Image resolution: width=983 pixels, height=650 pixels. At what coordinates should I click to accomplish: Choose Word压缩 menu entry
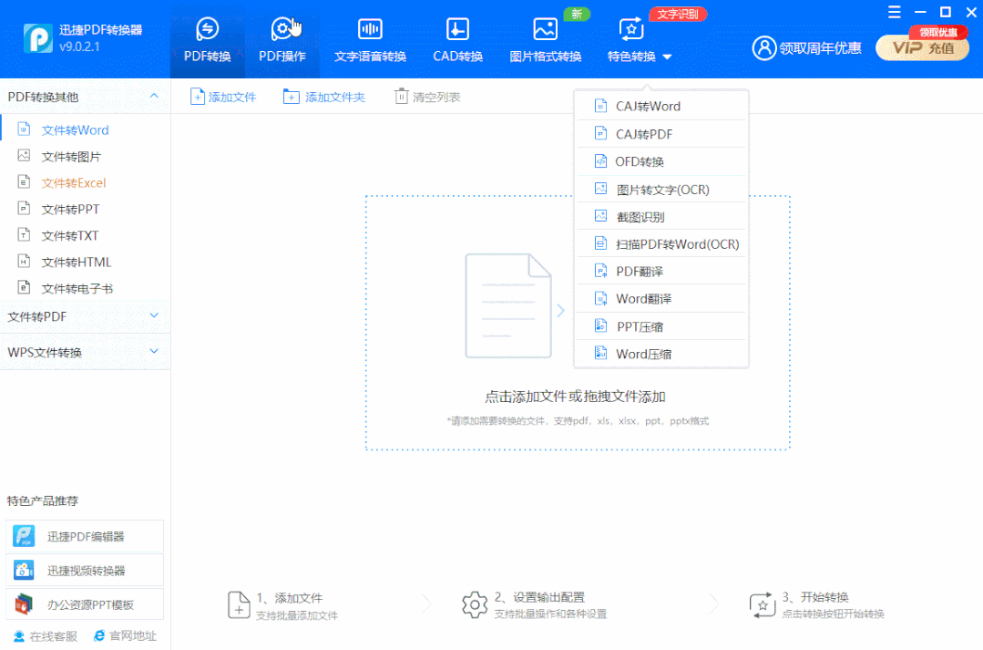pyautogui.click(x=661, y=354)
